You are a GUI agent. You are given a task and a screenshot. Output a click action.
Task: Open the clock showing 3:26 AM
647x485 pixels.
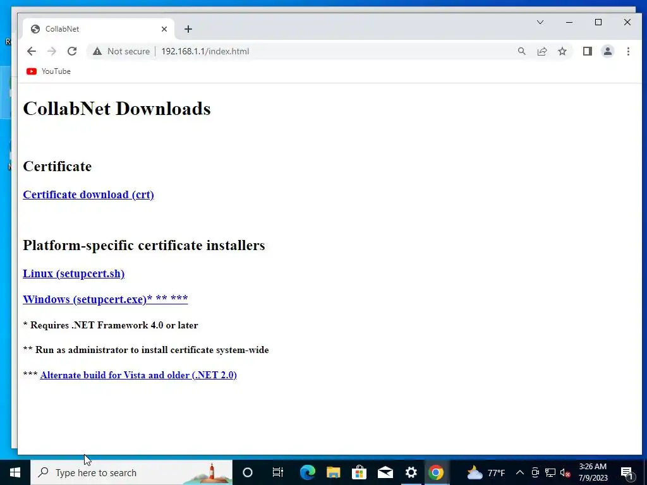tap(593, 472)
